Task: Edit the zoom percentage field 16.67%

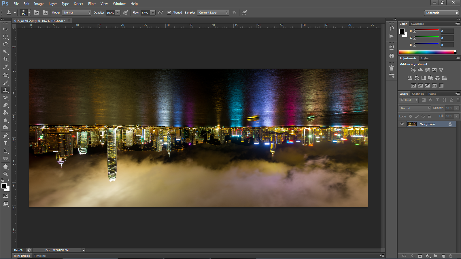Action: 19,250
